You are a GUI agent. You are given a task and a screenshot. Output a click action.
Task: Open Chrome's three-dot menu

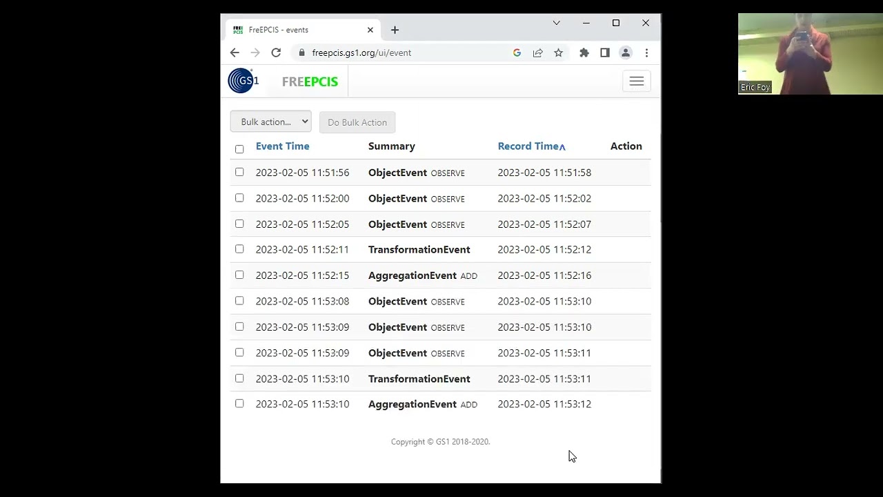(646, 52)
